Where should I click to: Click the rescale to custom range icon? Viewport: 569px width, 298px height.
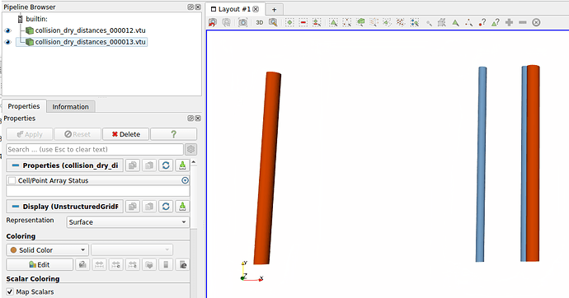click(x=115, y=265)
